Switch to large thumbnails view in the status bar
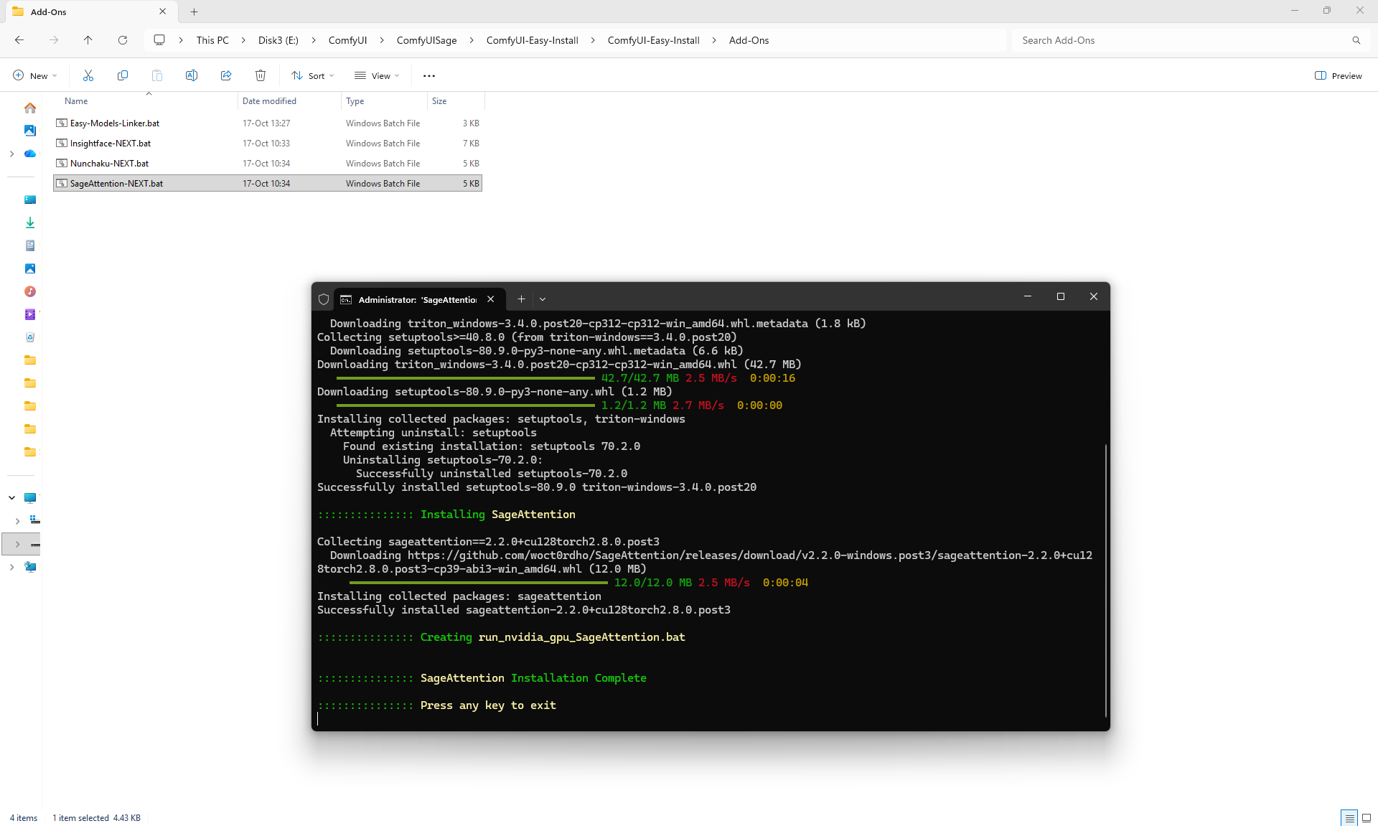This screenshot has width=1378, height=826. coord(1367,817)
